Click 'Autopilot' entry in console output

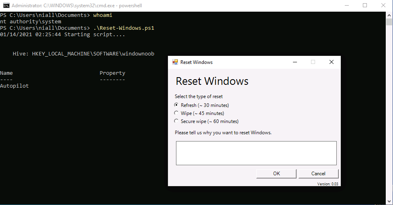(x=14, y=86)
